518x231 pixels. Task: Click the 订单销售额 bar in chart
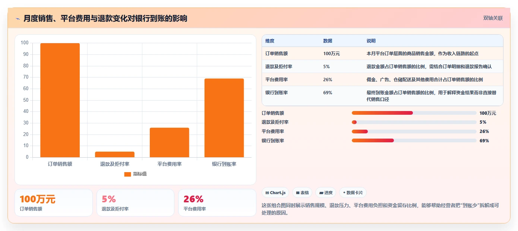pos(60,100)
